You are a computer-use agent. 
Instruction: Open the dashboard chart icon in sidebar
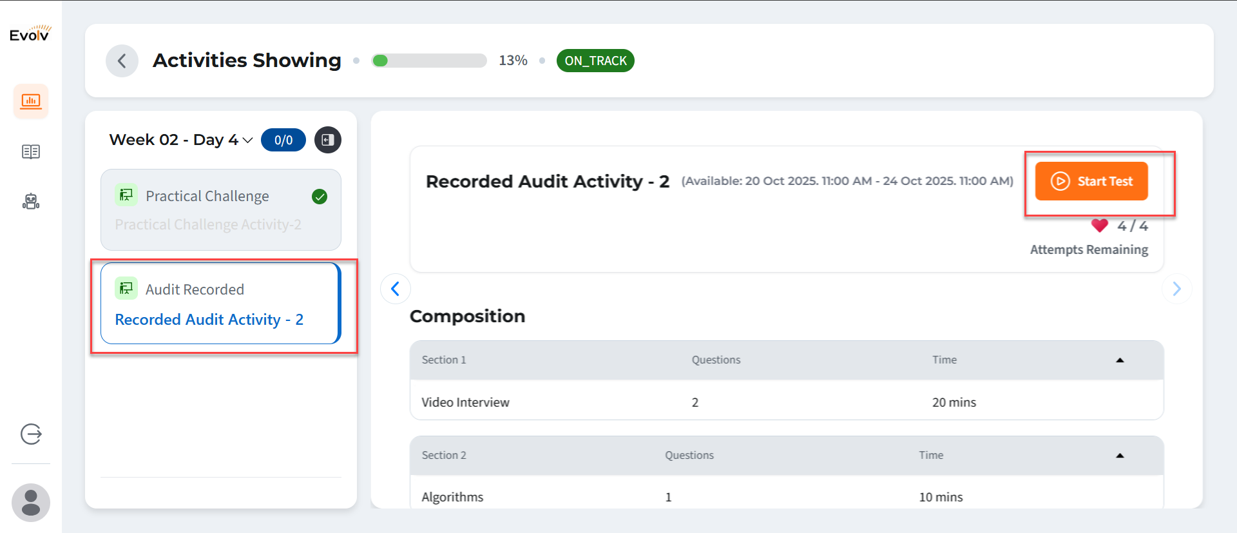coord(31,101)
